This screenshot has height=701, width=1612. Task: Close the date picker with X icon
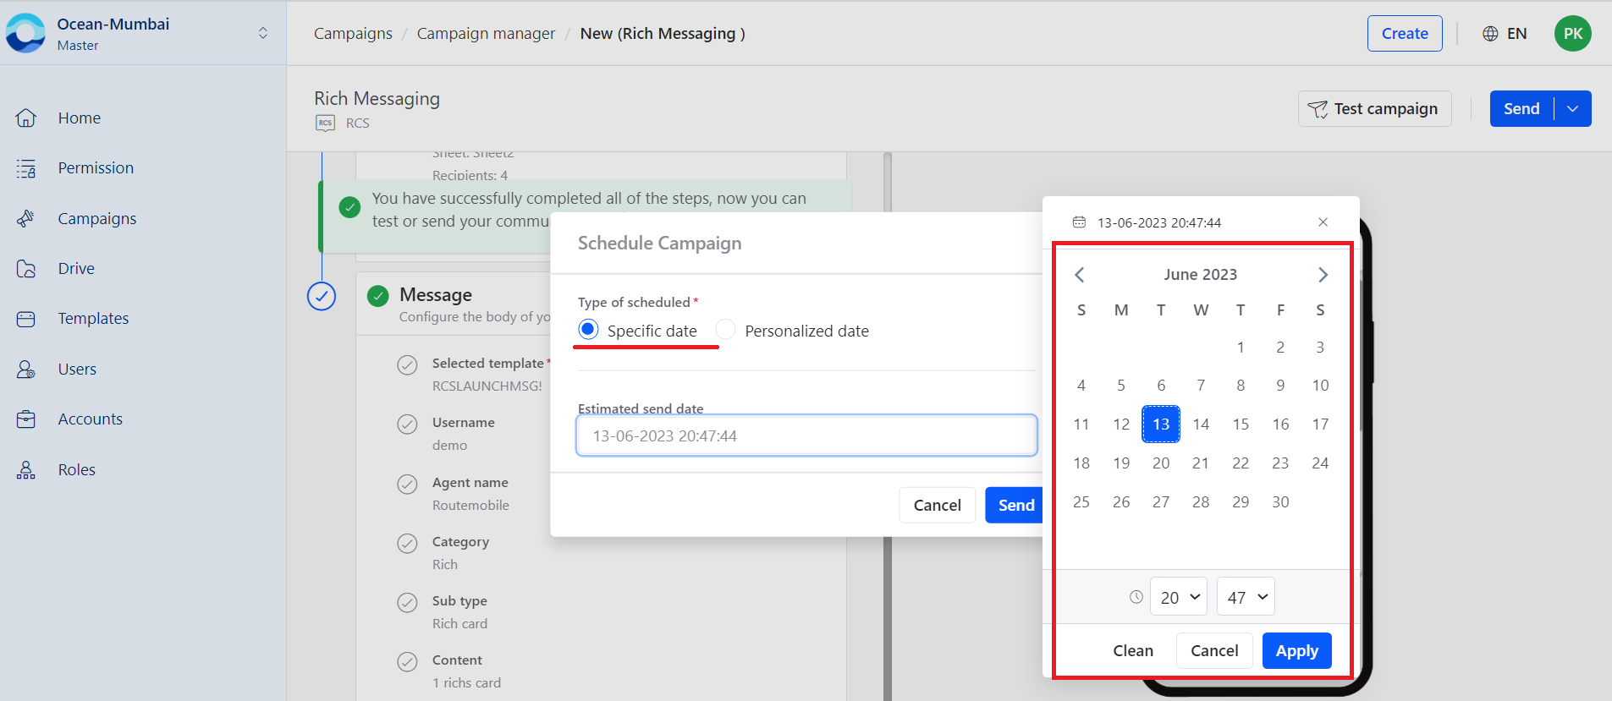pos(1323,222)
